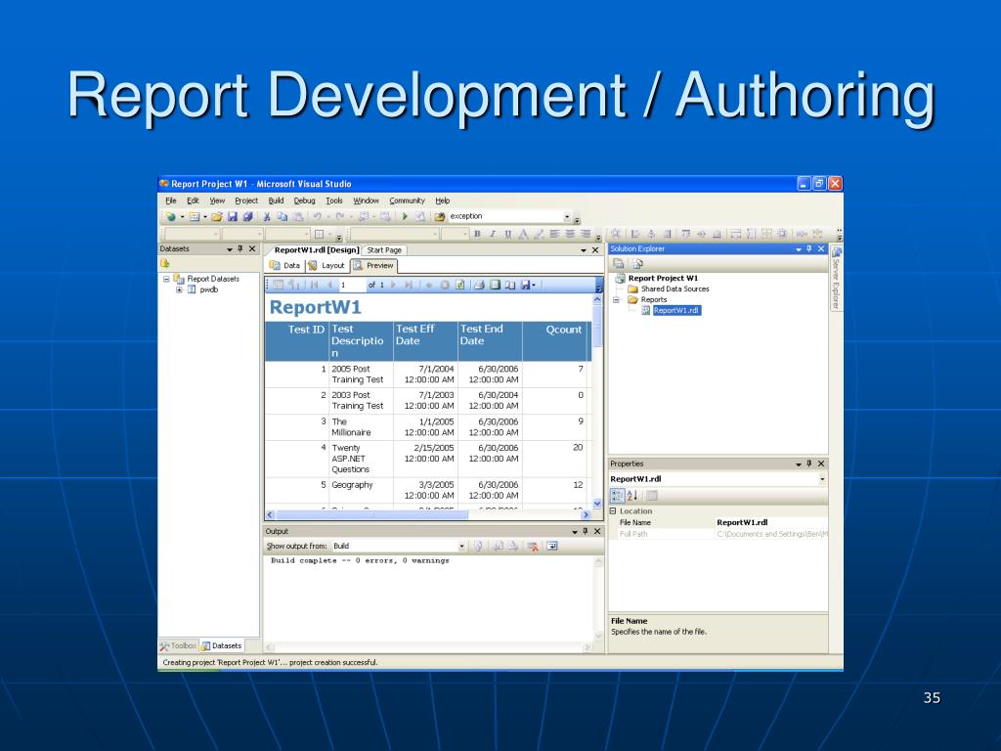Image resolution: width=1001 pixels, height=751 pixels.
Task: Toggle Word Wrap icon in Output toolbar
Action: pos(552,546)
